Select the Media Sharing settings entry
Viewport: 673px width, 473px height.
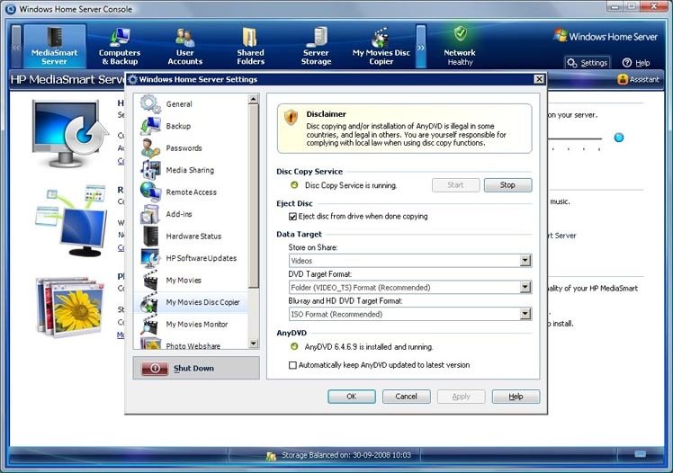click(191, 170)
